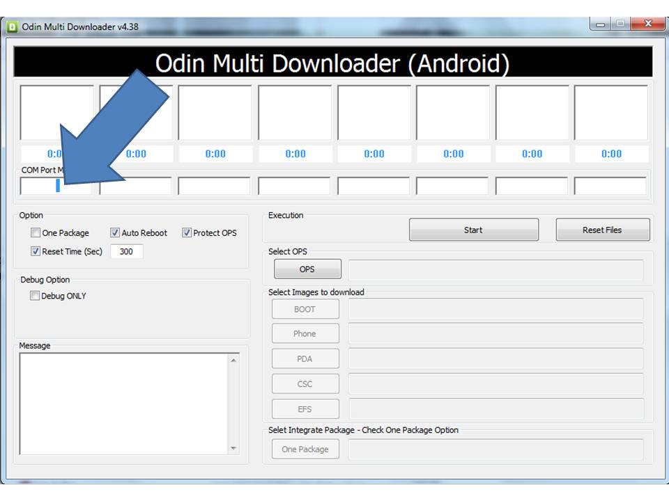Click the Reset Files button
The height and width of the screenshot is (501, 669).
(602, 230)
